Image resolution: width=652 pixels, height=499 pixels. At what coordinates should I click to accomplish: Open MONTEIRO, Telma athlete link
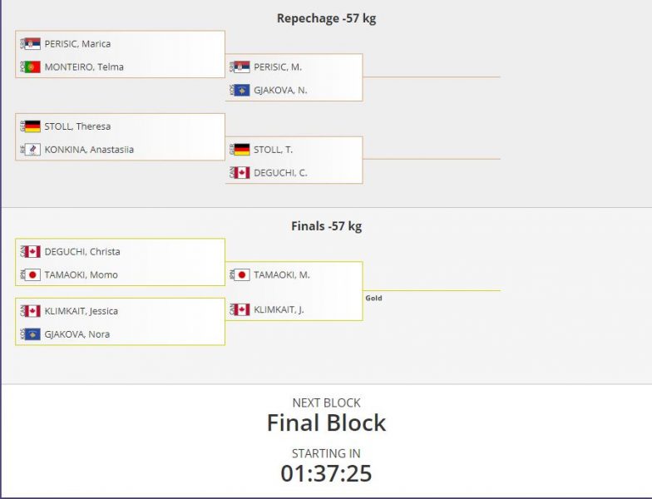(x=84, y=67)
